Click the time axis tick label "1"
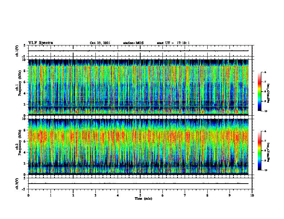This screenshot has width=284, height=219. pyautogui.click(x=51, y=195)
